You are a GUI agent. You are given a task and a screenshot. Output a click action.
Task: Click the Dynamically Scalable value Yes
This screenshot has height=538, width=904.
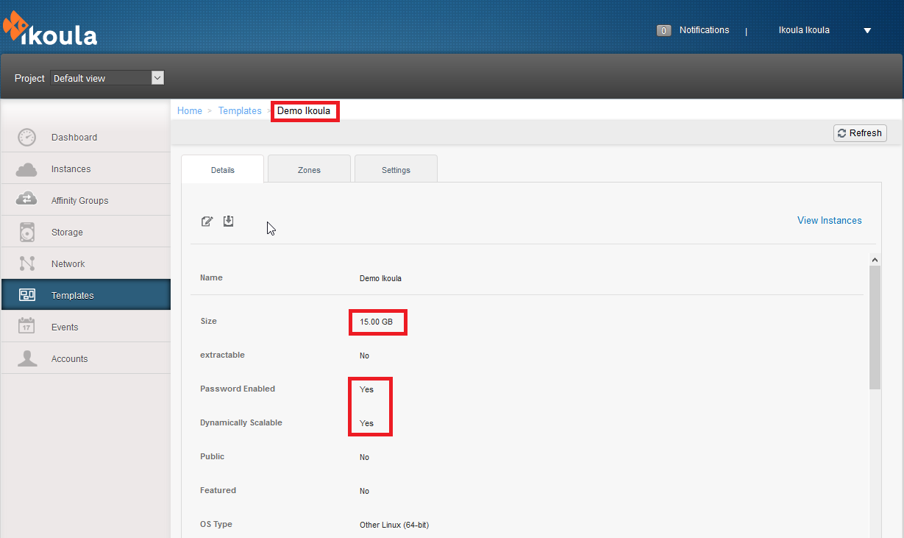[x=366, y=424]
